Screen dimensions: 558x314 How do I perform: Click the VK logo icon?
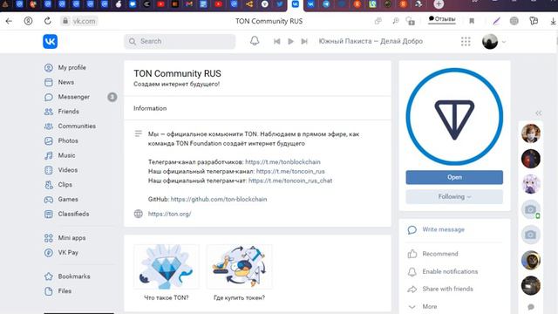(x=51, y=41)
